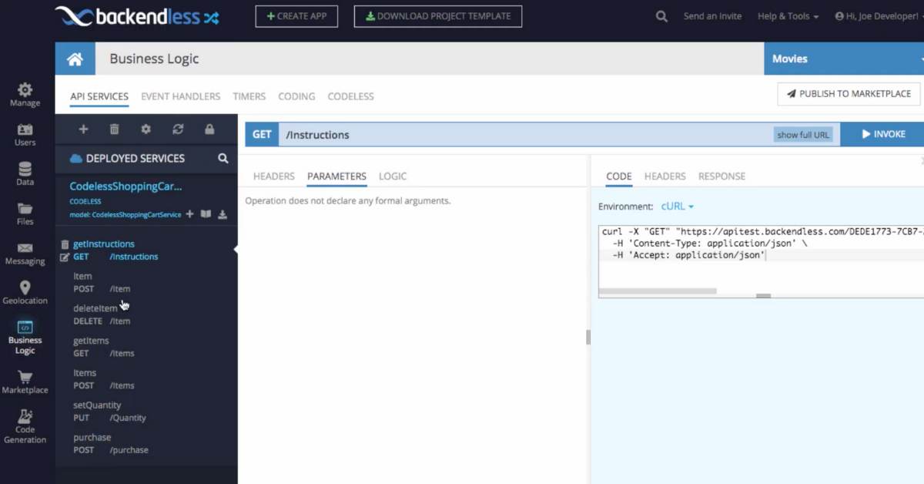The width and height of the screenshot is (924, 484).
Task: Open the RESPONSE tab
Action: (x=721, y=176)
